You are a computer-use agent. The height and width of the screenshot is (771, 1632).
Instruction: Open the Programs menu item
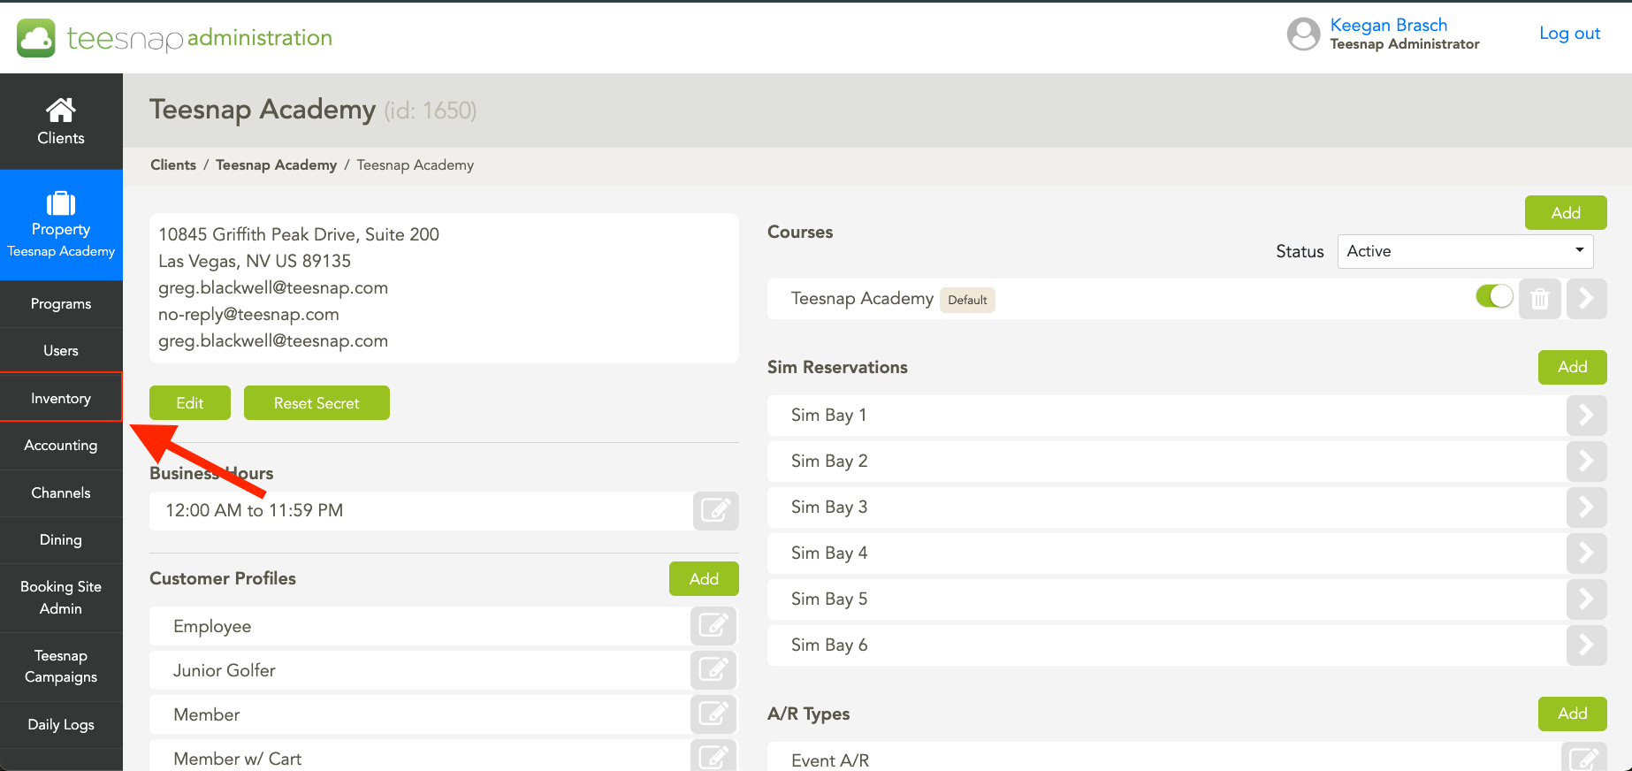click(61, 304)
